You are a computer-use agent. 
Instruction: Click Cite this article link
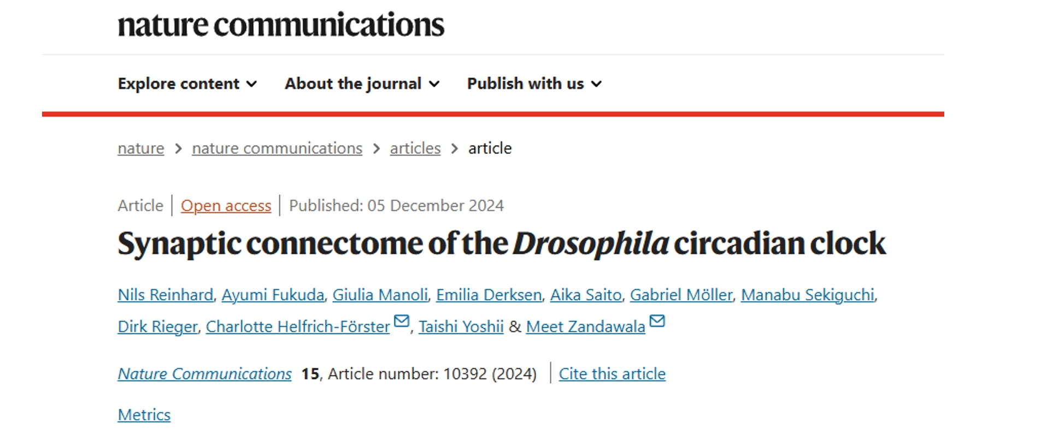612,374
